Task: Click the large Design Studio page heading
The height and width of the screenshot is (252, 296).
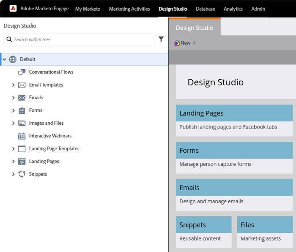Action: pos(215,82)
